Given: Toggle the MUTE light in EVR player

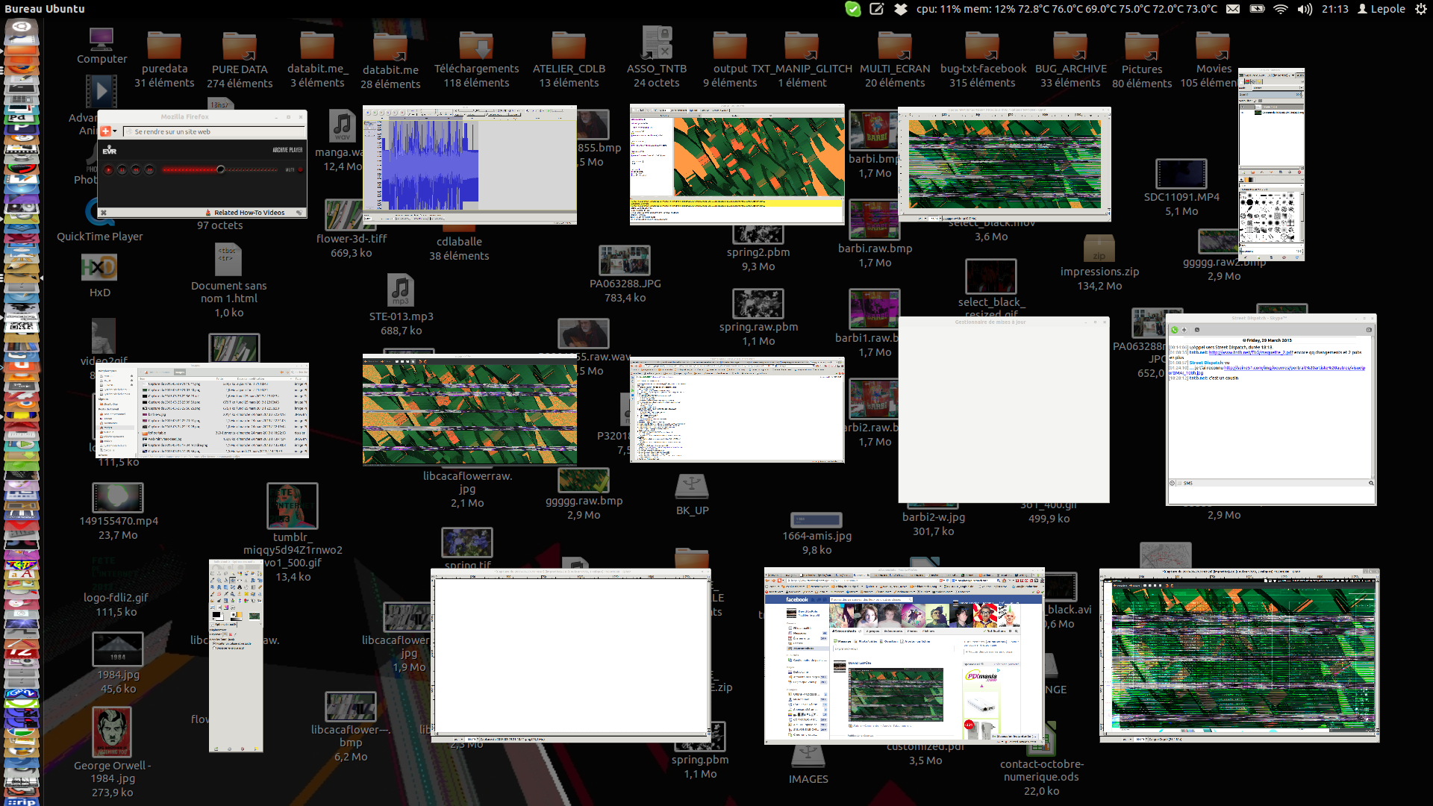Looking at the screenshot, I should [300, 170].
